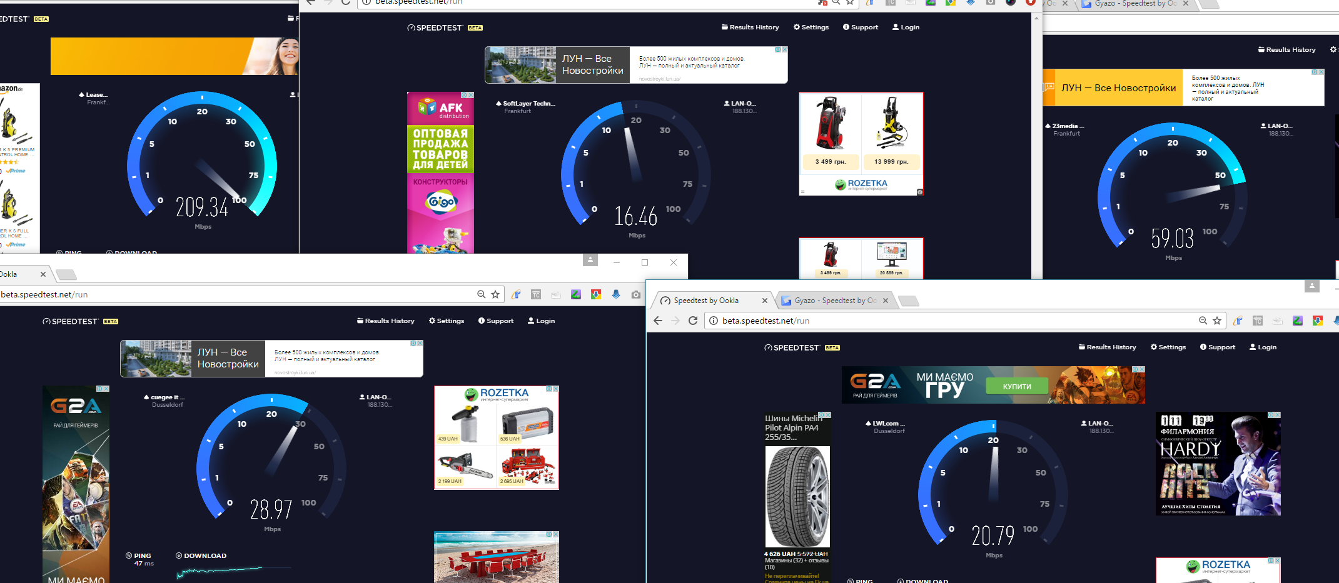Click the 28.97 Mbps speed gauge

271,462
